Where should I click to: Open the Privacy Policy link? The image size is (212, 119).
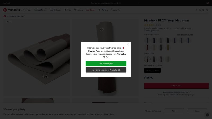[x=109, y=115]
